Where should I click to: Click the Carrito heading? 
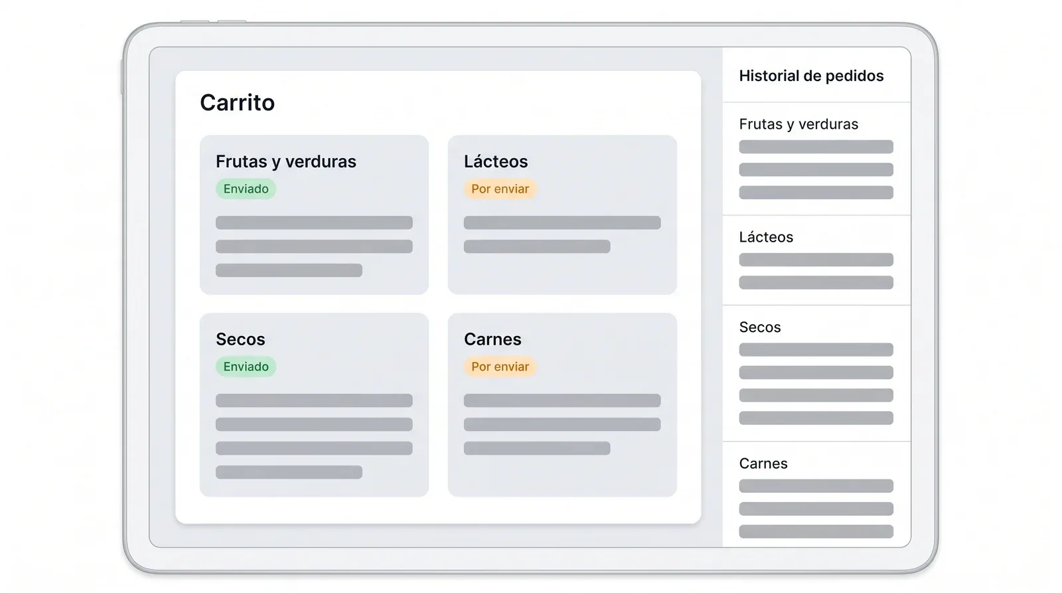(237, 103)
